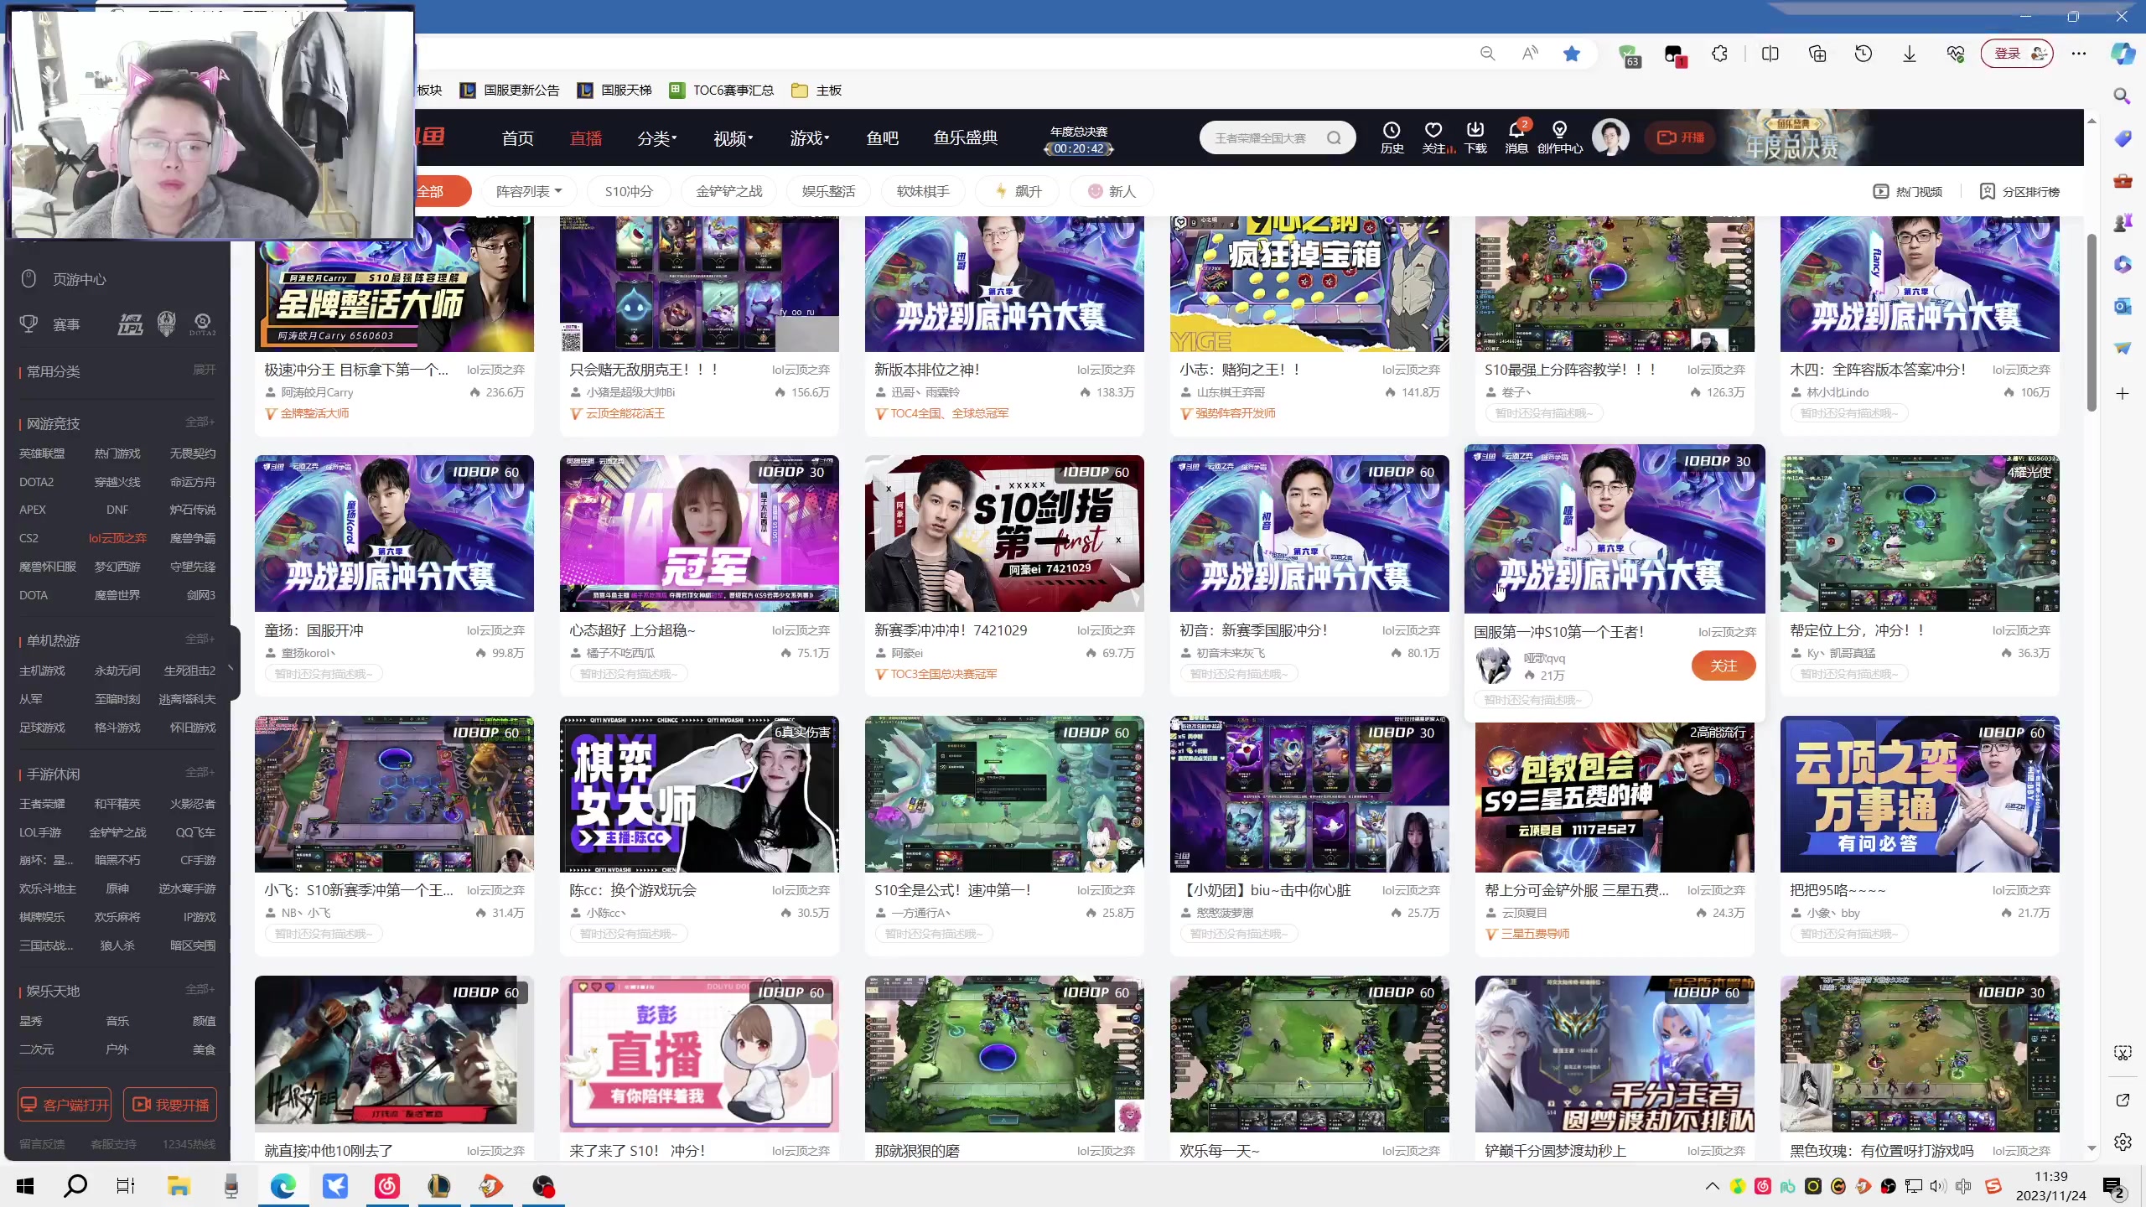Click the Download (下载) icon in header

coord(1475,137)
